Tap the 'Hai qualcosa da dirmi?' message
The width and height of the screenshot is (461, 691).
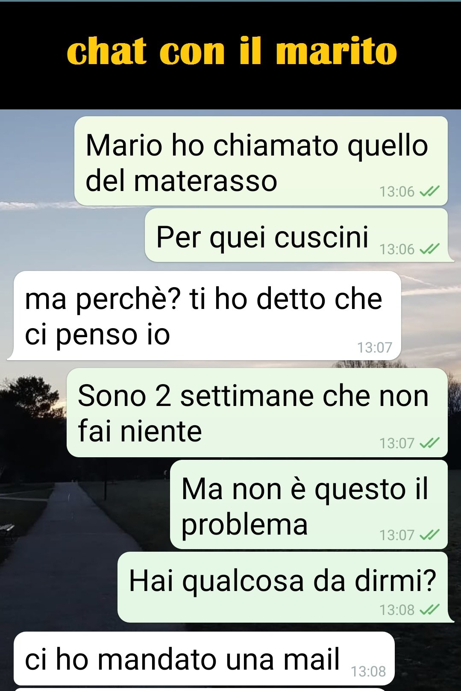click(x=284, y=587)
